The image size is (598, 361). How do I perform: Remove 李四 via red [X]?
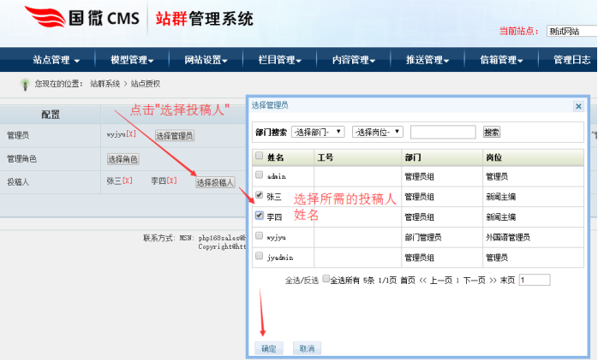[171, 181]
